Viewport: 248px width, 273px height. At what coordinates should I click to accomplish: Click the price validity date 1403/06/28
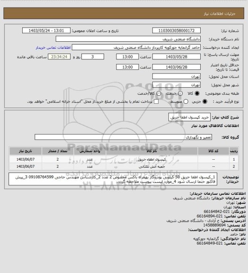pos(177,67)
